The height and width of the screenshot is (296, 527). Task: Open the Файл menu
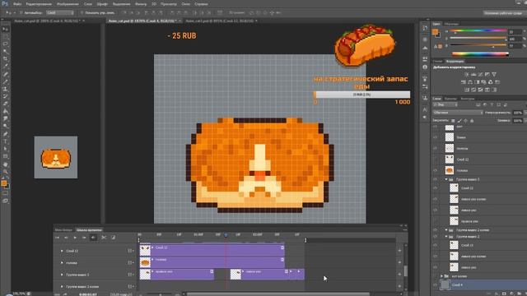(x=17, y=4)
